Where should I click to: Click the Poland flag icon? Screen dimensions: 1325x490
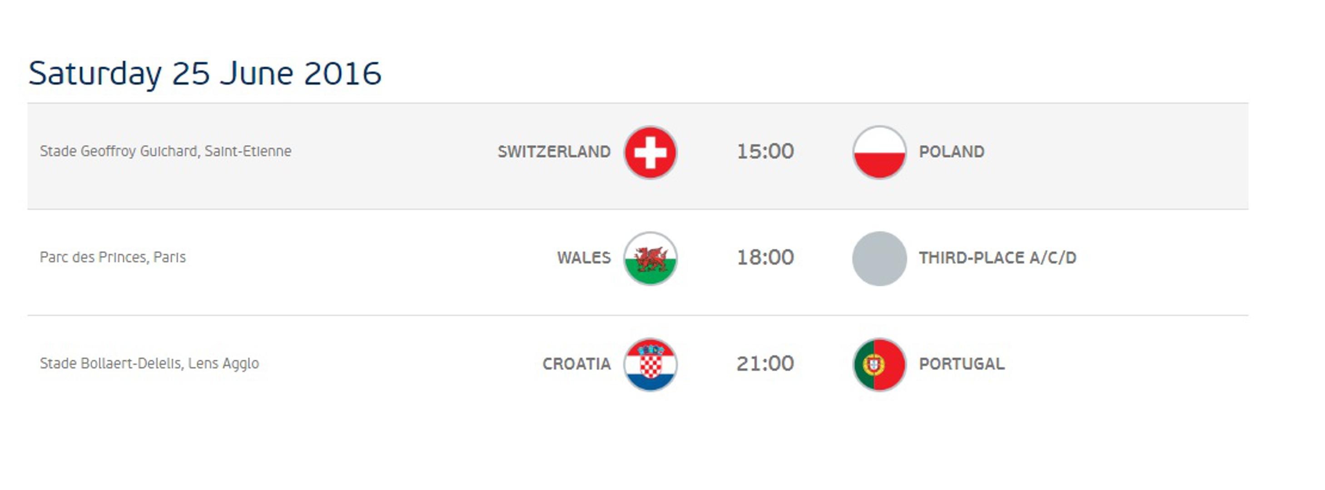coord(879,152)
